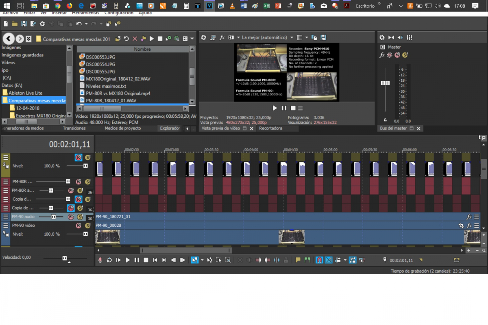488x325 pixels.
Task: Click the Master bus FX icon
Action: tap(382, 55)
